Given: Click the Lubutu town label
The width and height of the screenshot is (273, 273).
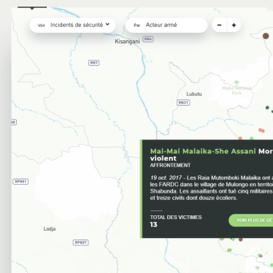Looking at the screenshot, I should point(194,94).
